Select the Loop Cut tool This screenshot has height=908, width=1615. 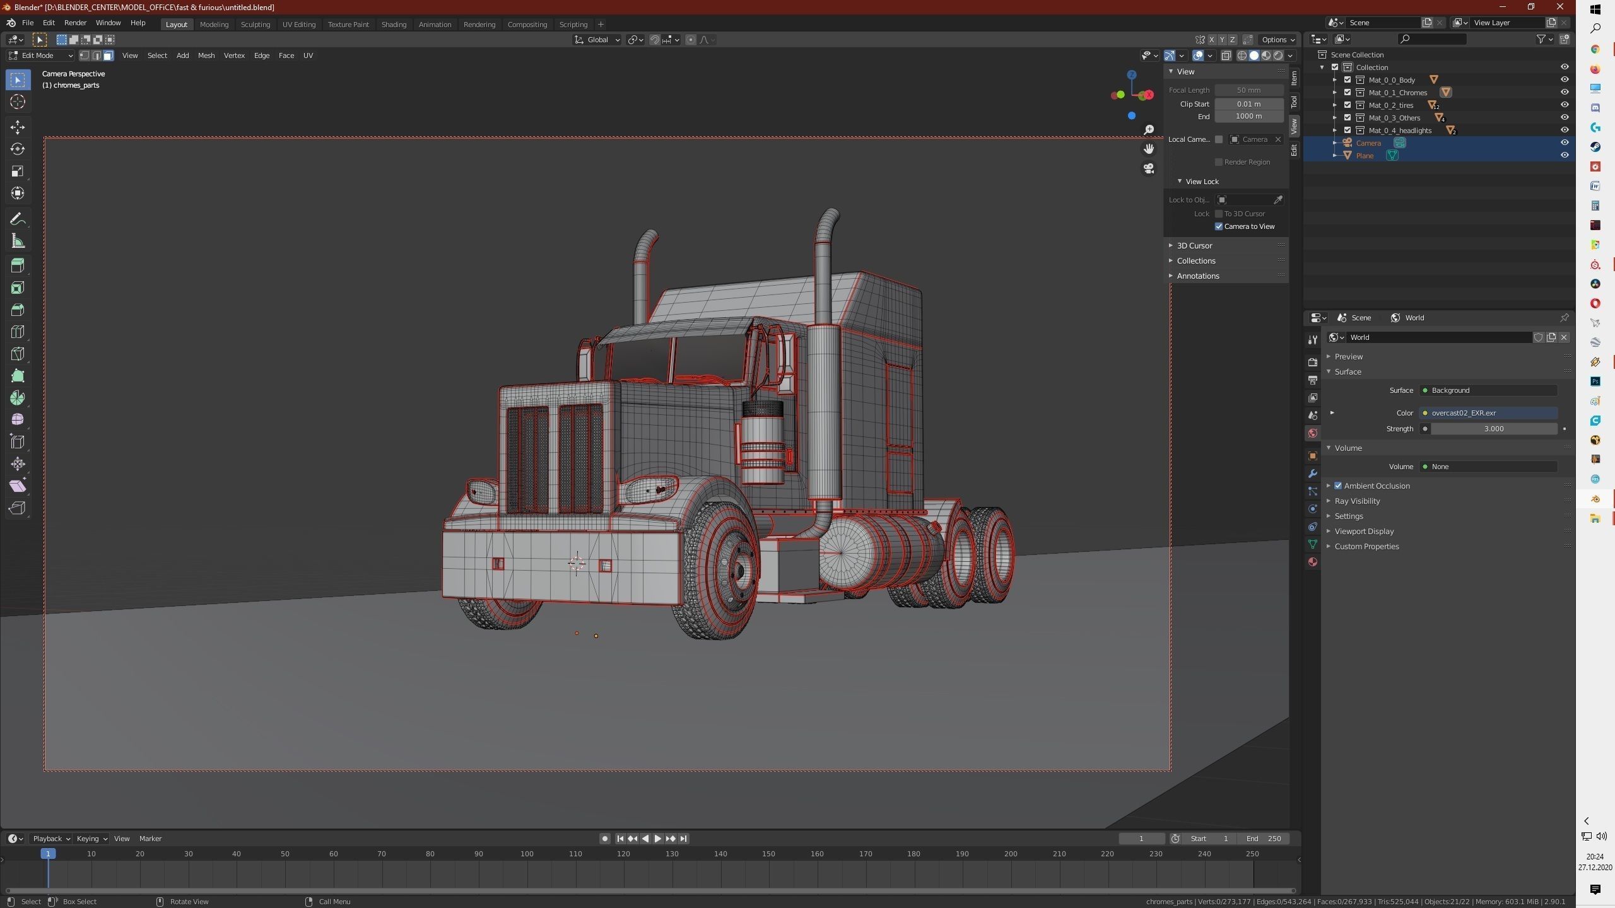click(18, 332)
